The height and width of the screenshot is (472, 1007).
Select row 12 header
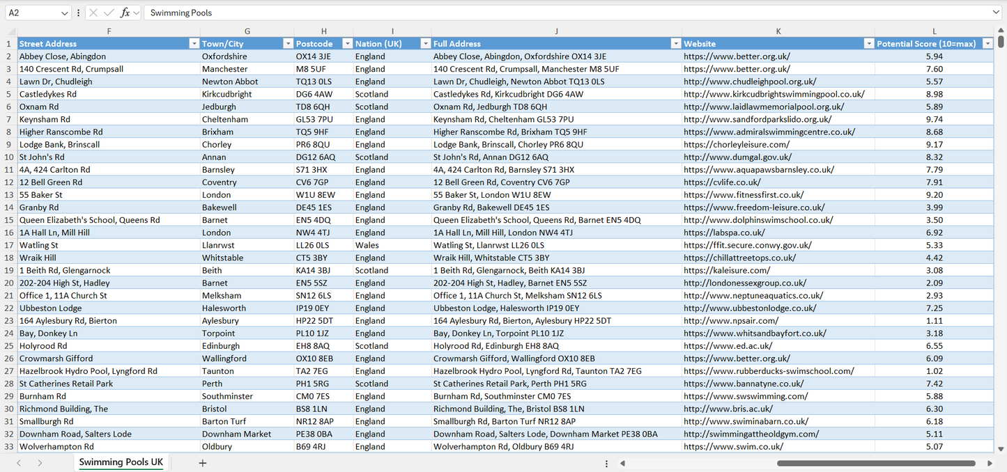9,182
